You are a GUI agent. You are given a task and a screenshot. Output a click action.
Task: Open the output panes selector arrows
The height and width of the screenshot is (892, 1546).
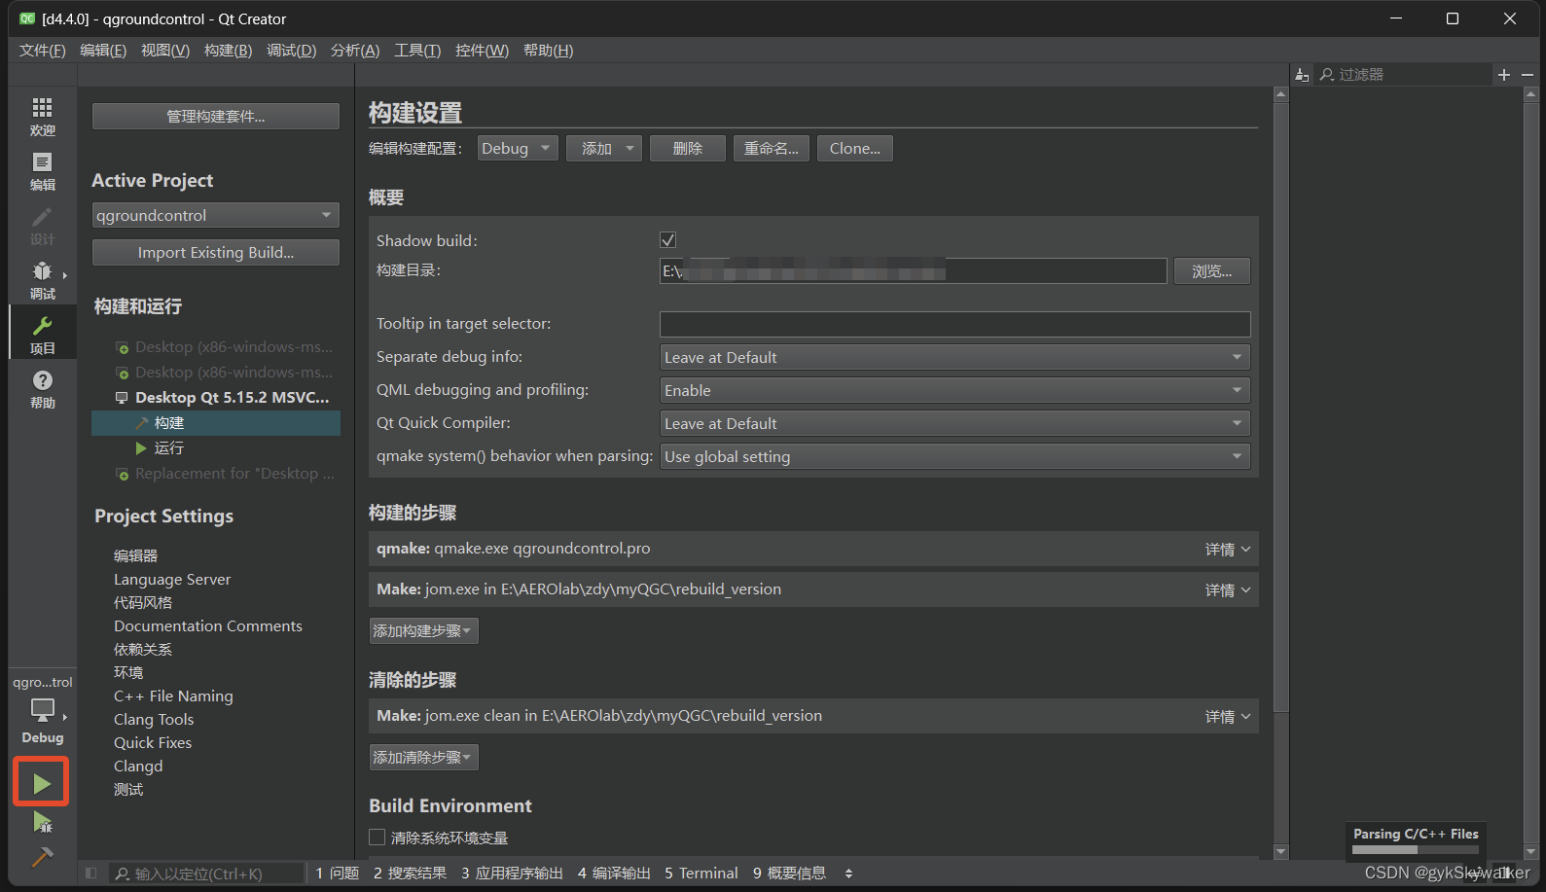tap(848, 874)
